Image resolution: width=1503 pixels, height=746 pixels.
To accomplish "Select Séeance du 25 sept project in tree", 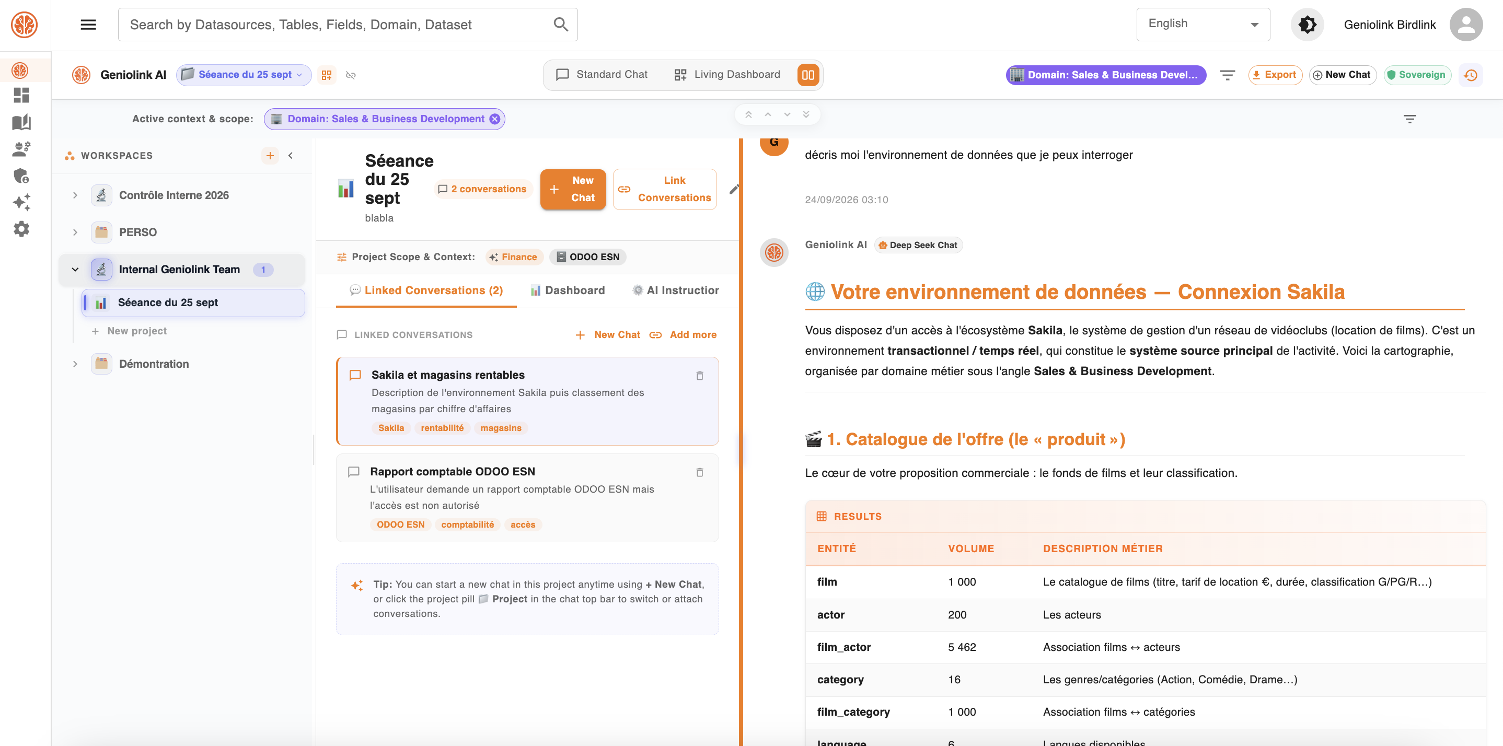I will coord(193,302).
